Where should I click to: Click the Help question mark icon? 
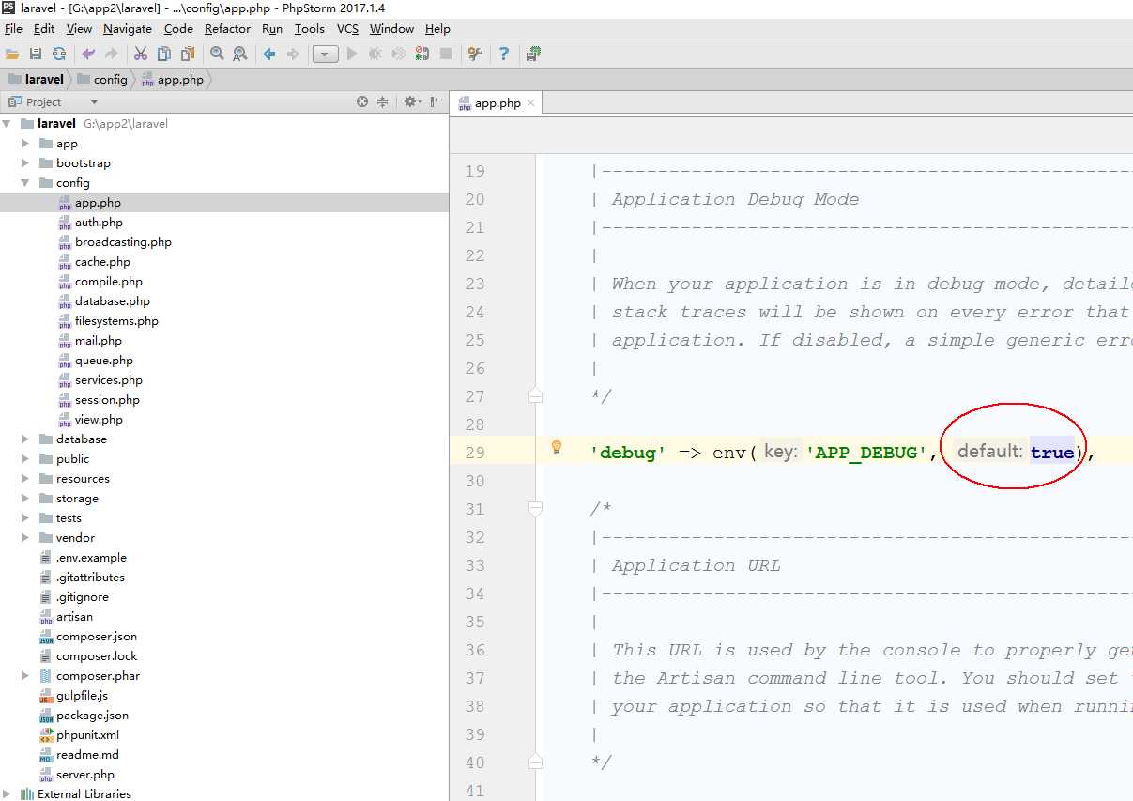[504, 54]
